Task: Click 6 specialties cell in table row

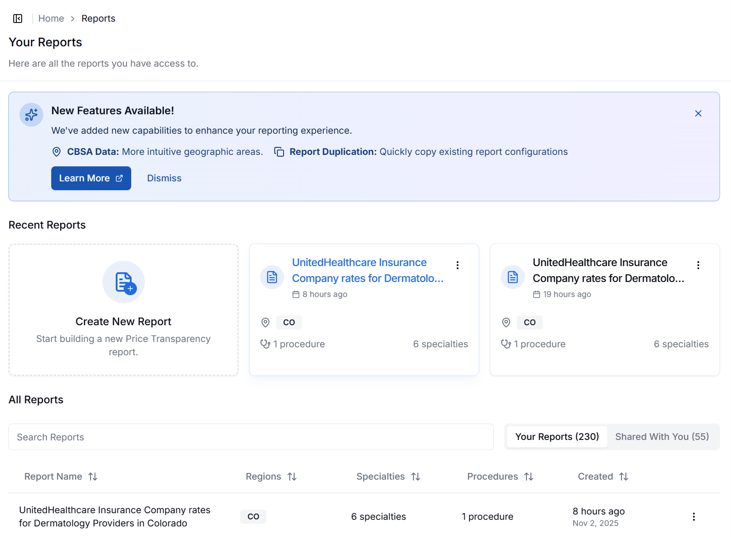Action: (379, 517)
